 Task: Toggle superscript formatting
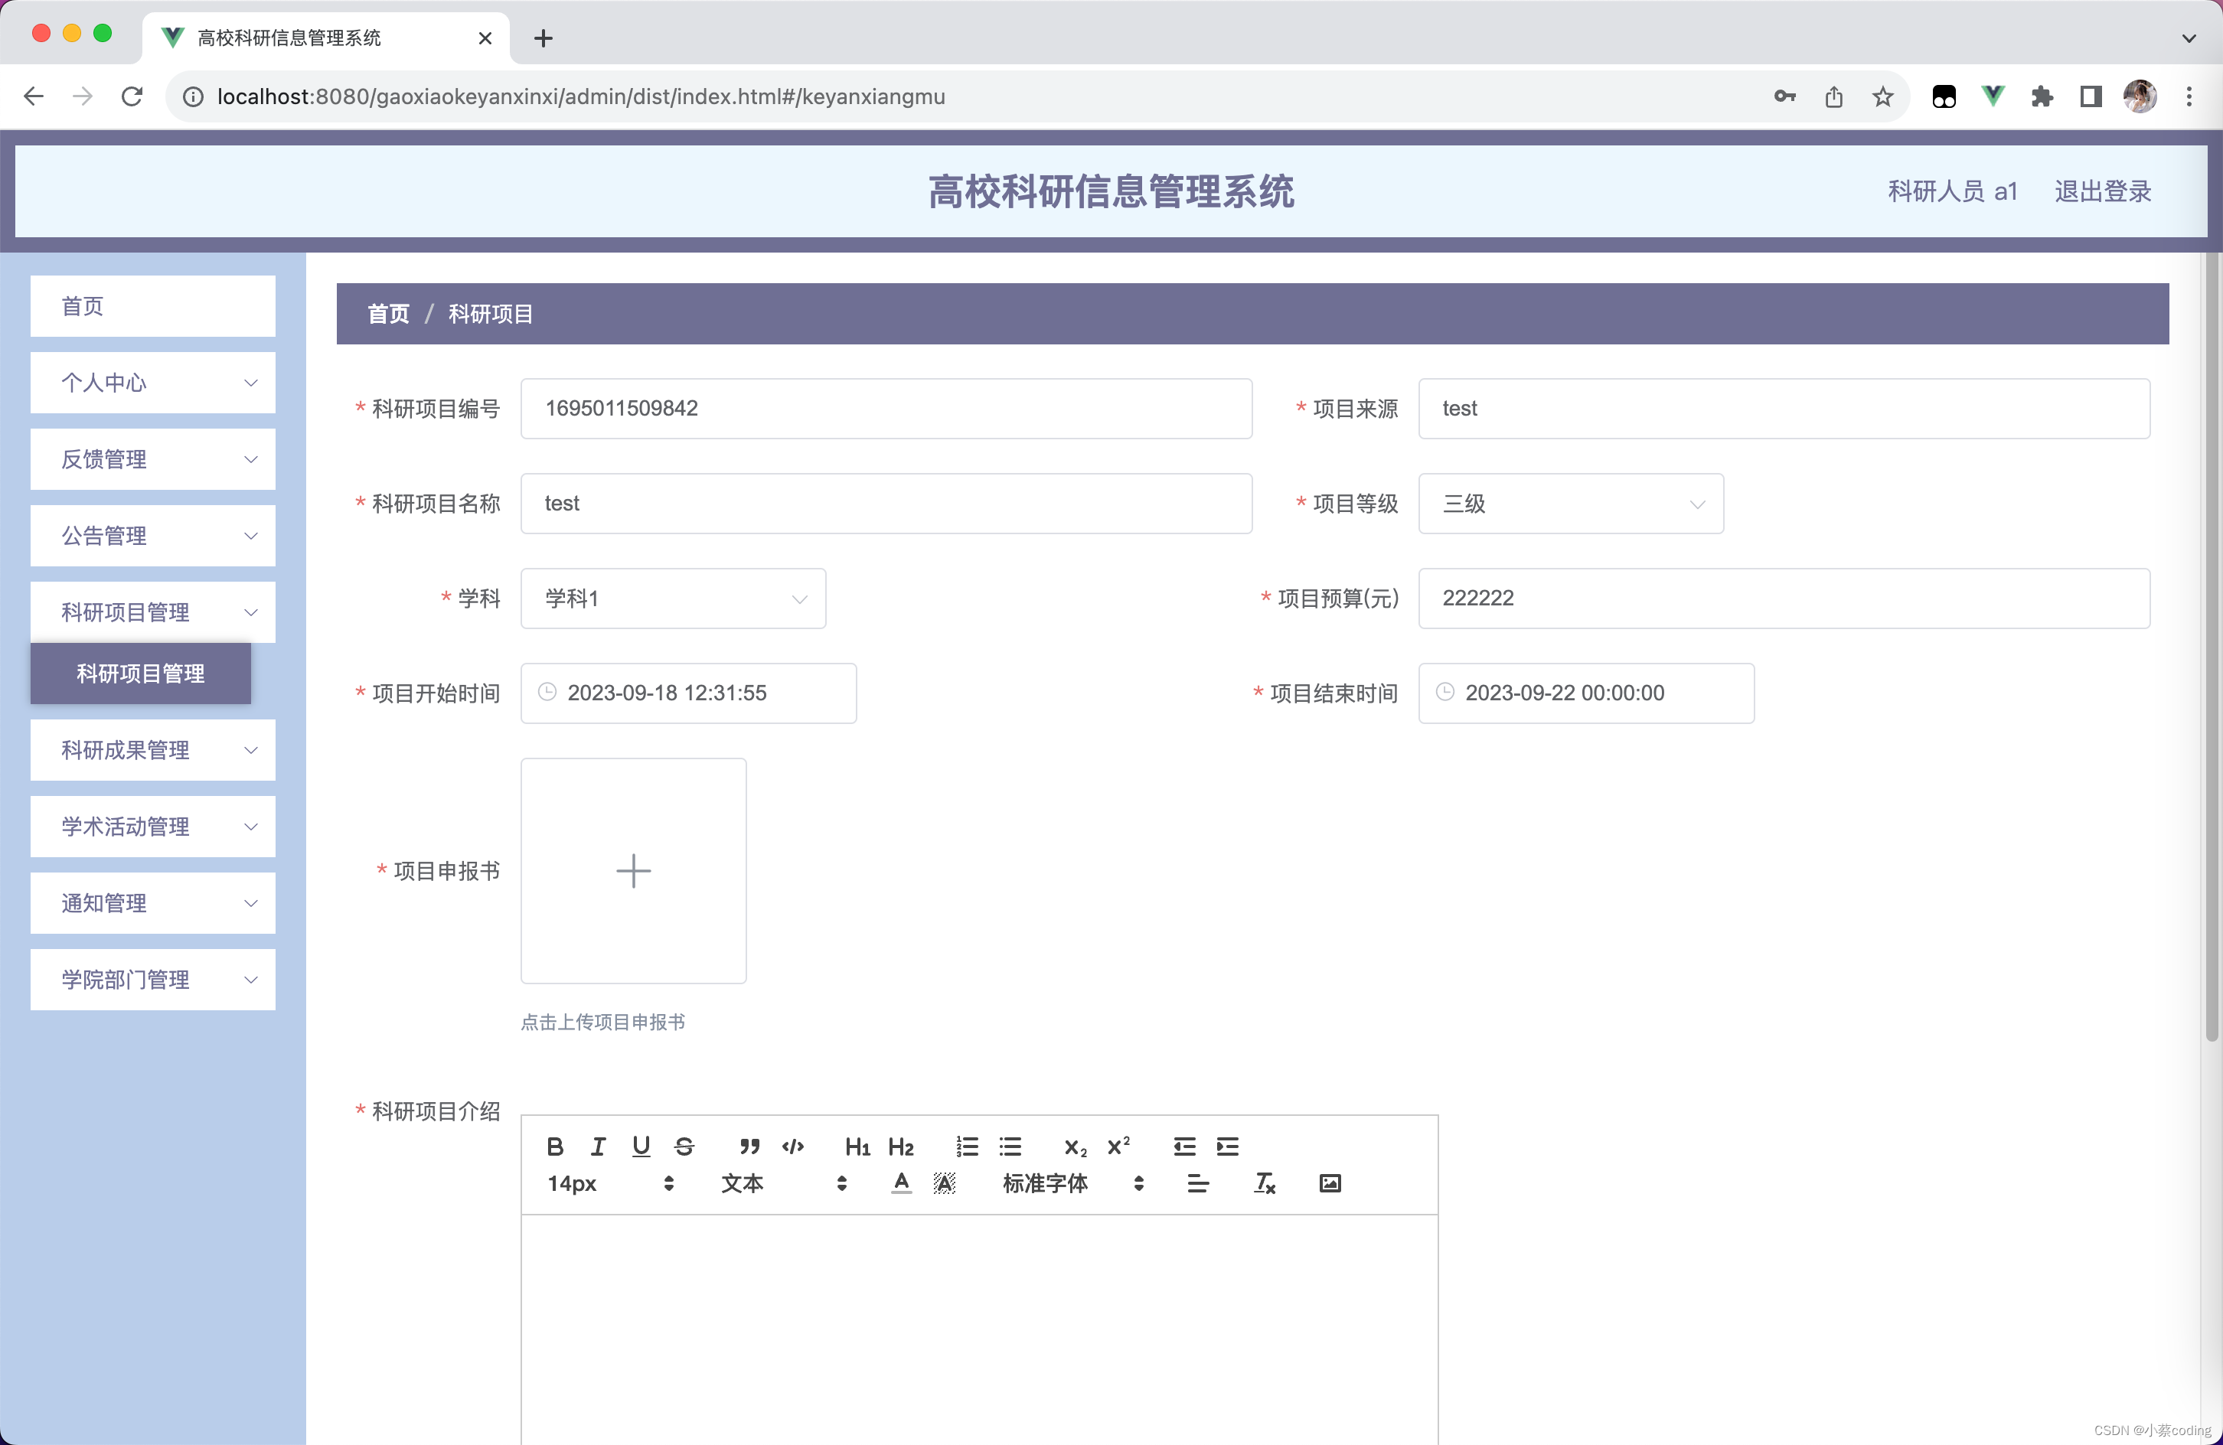pos(1118,1146)
